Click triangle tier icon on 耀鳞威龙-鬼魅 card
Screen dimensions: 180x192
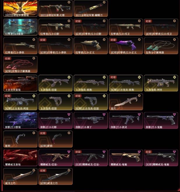[x=139, y=152]
